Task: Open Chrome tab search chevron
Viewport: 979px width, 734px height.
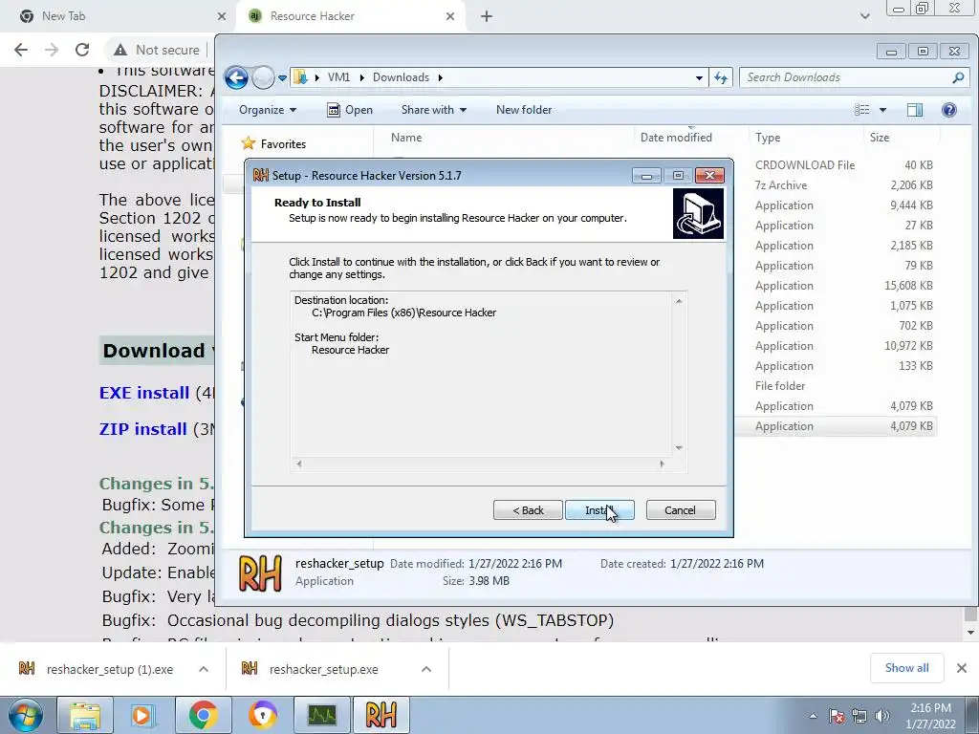Action: 864,17
